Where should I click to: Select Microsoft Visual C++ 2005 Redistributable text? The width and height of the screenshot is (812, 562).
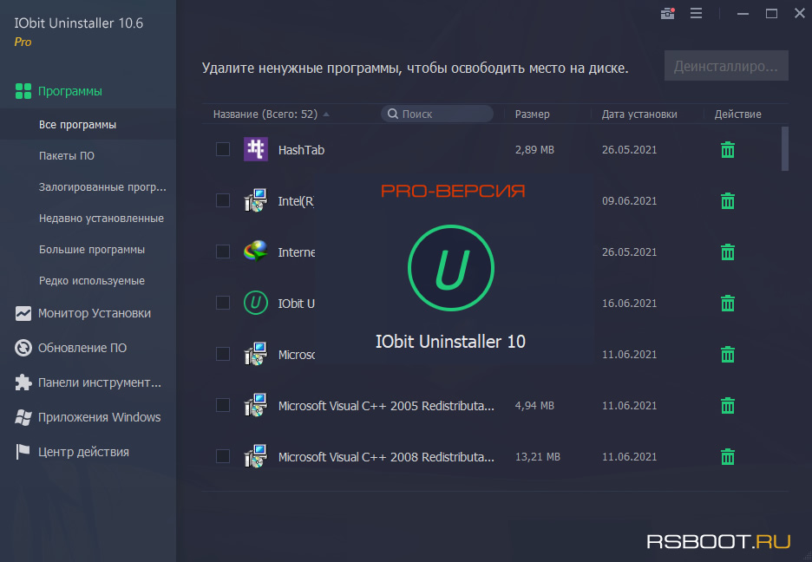pyautogui.click(x=386, y=406)
